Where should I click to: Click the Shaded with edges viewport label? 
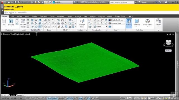tap(22, 34)
